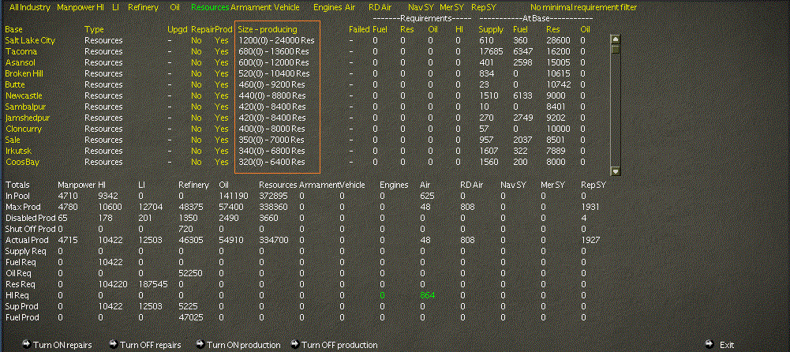The width and height of the screenshot is (790, 352).
Task: Toggle Prod 'Yes' for Salt Lake City
Action: pyautogui.click(x=221, y=40)
